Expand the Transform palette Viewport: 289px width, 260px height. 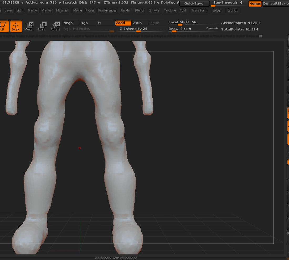[199, 10]
